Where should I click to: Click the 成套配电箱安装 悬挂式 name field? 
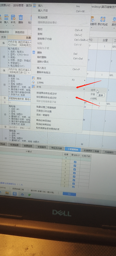(19, 99)
